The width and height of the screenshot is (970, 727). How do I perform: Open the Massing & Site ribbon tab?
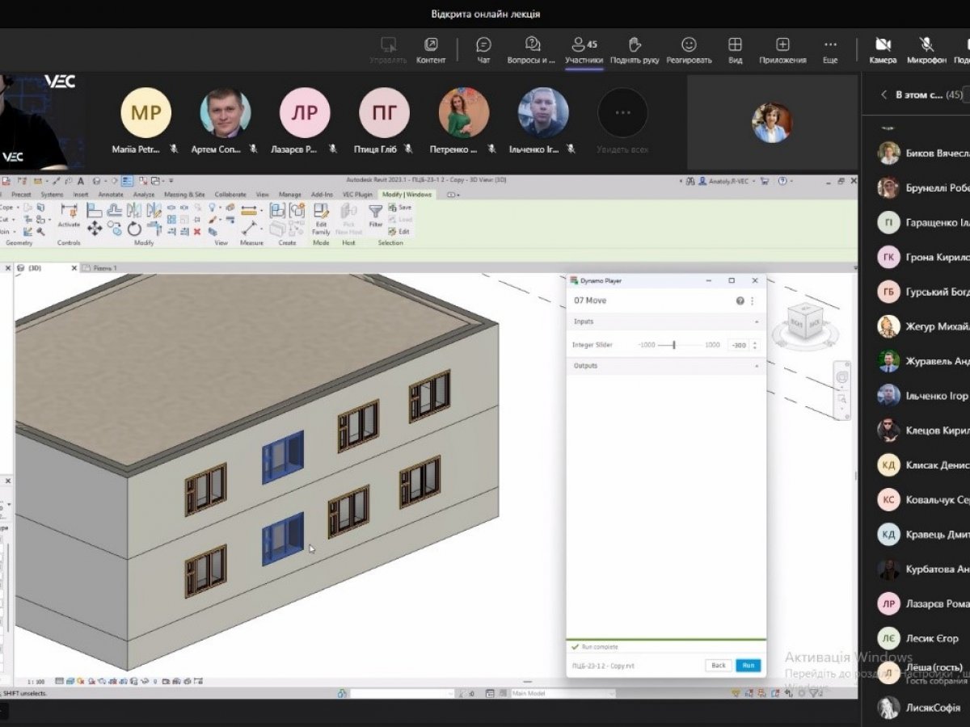coord(184,195)
